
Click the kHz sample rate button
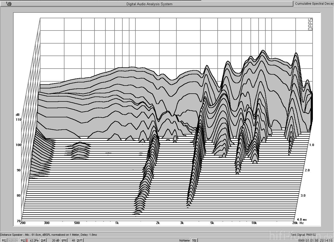click(x=64, y=240)
